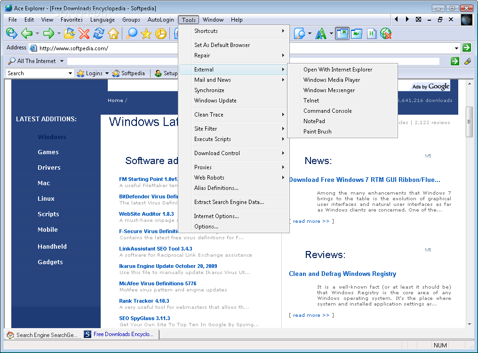Viewport: 478px width, 353px height.
Task: Click the Softpedia favorites bar button
Action: coord(128,73)
